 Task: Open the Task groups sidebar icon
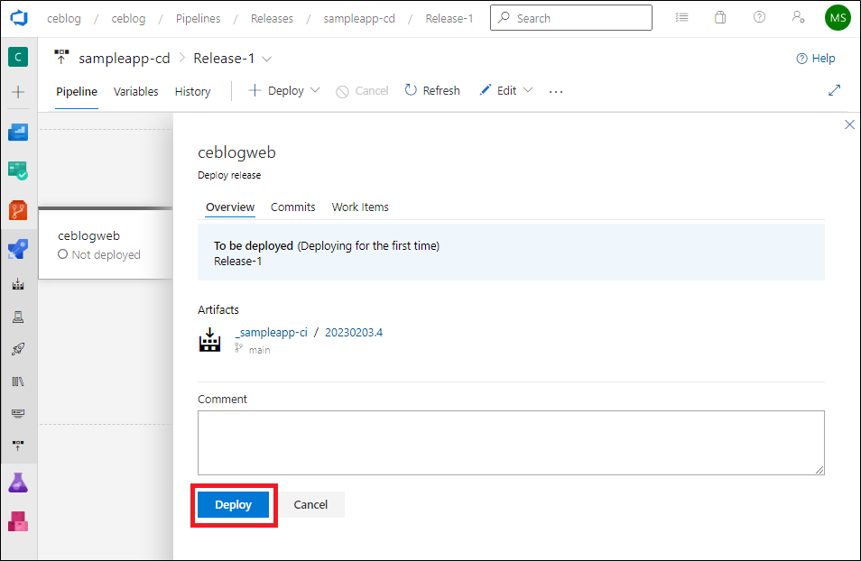tap(18, 413)
